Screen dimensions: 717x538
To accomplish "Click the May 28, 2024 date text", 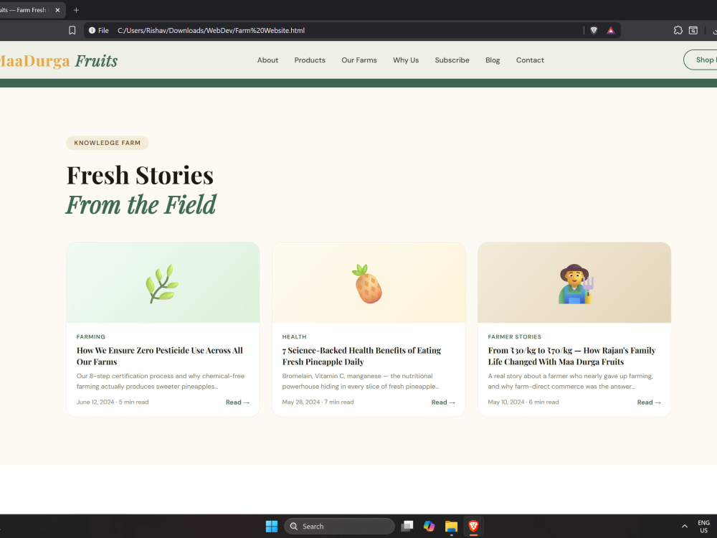I will click(x=301, y=402).
